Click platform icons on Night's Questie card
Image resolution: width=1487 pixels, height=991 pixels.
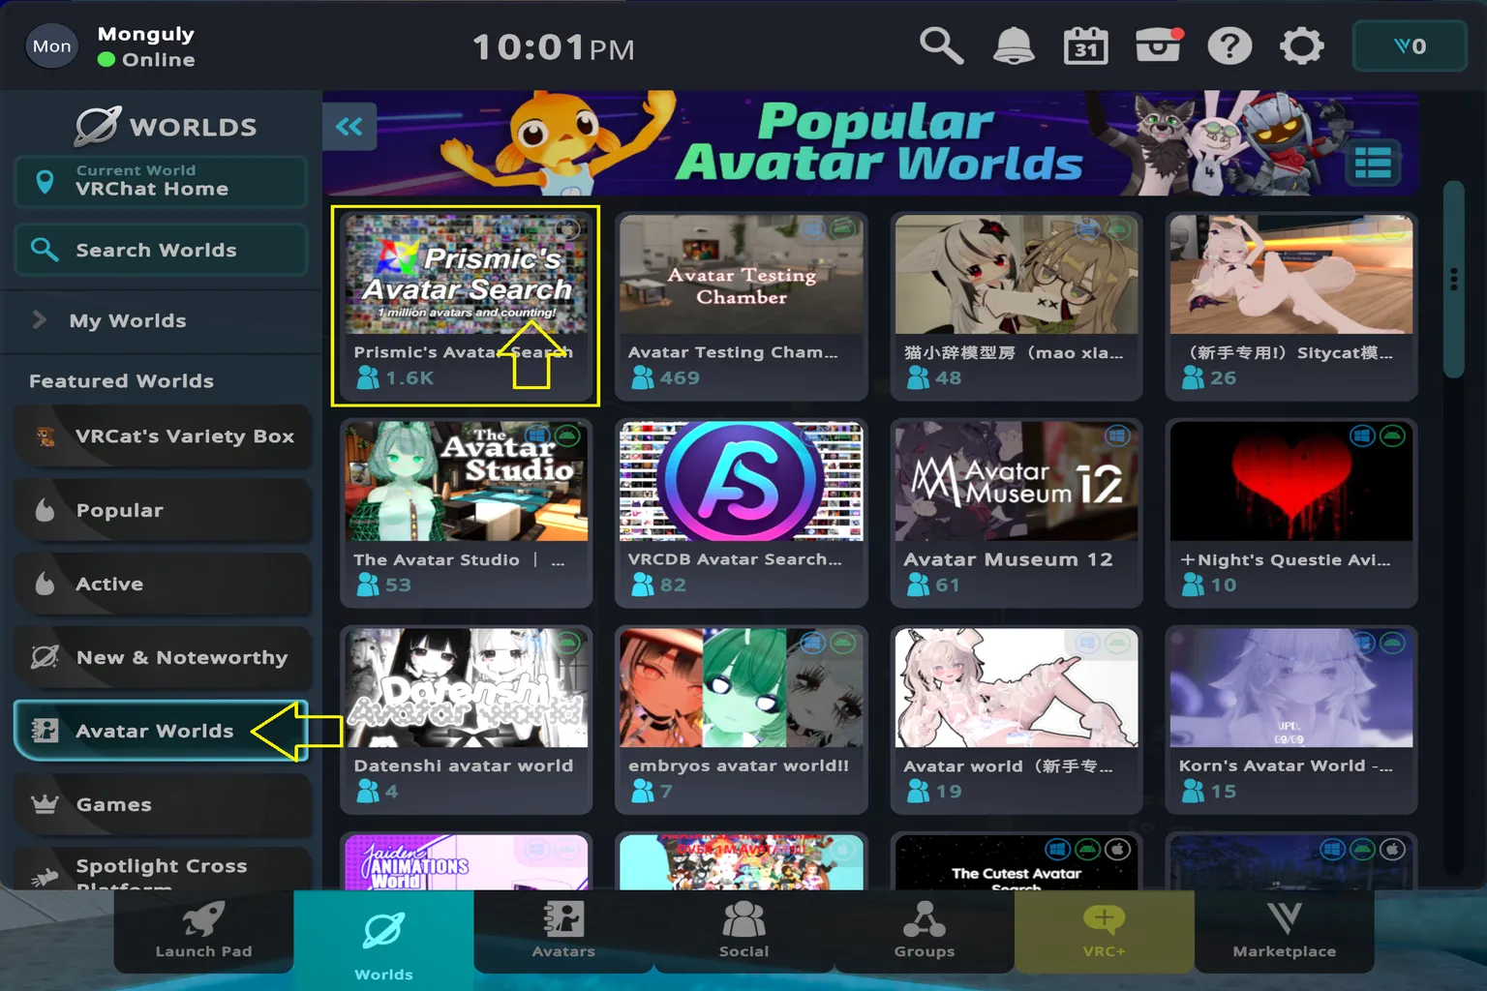point(1378,435)
